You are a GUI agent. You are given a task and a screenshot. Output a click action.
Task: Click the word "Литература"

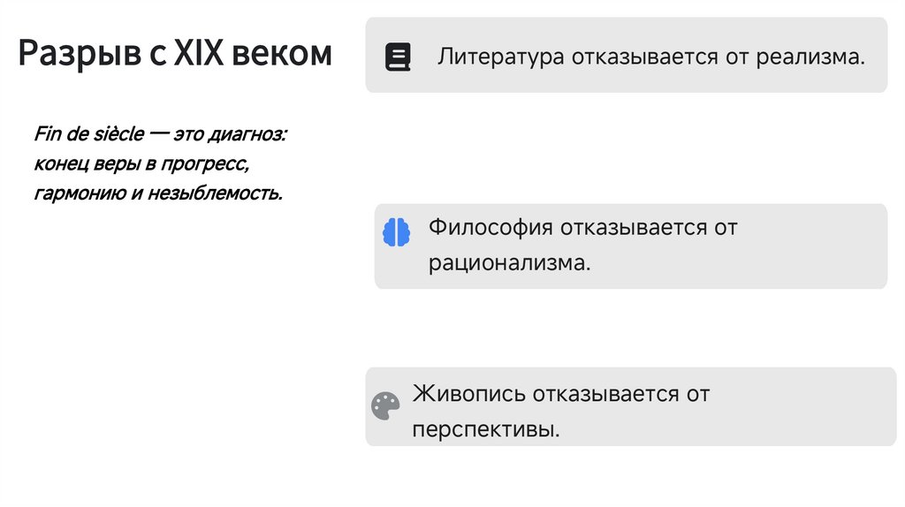point(500,58)
